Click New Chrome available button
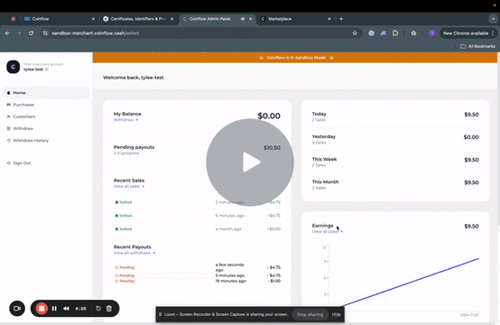Viewport: 500px width, 325px height. coord(468,33)
